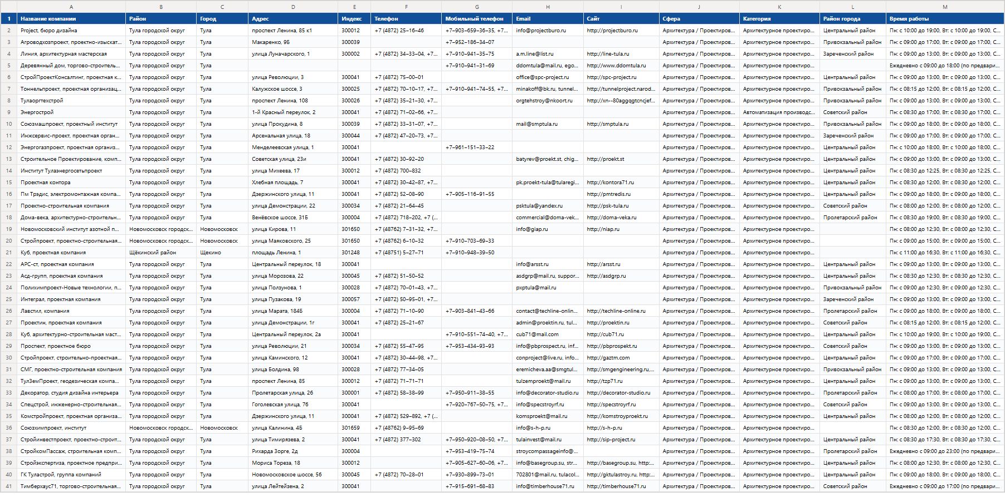Select row 21 by its row number
Screen dimensions: 1005x502
point(9,253)
